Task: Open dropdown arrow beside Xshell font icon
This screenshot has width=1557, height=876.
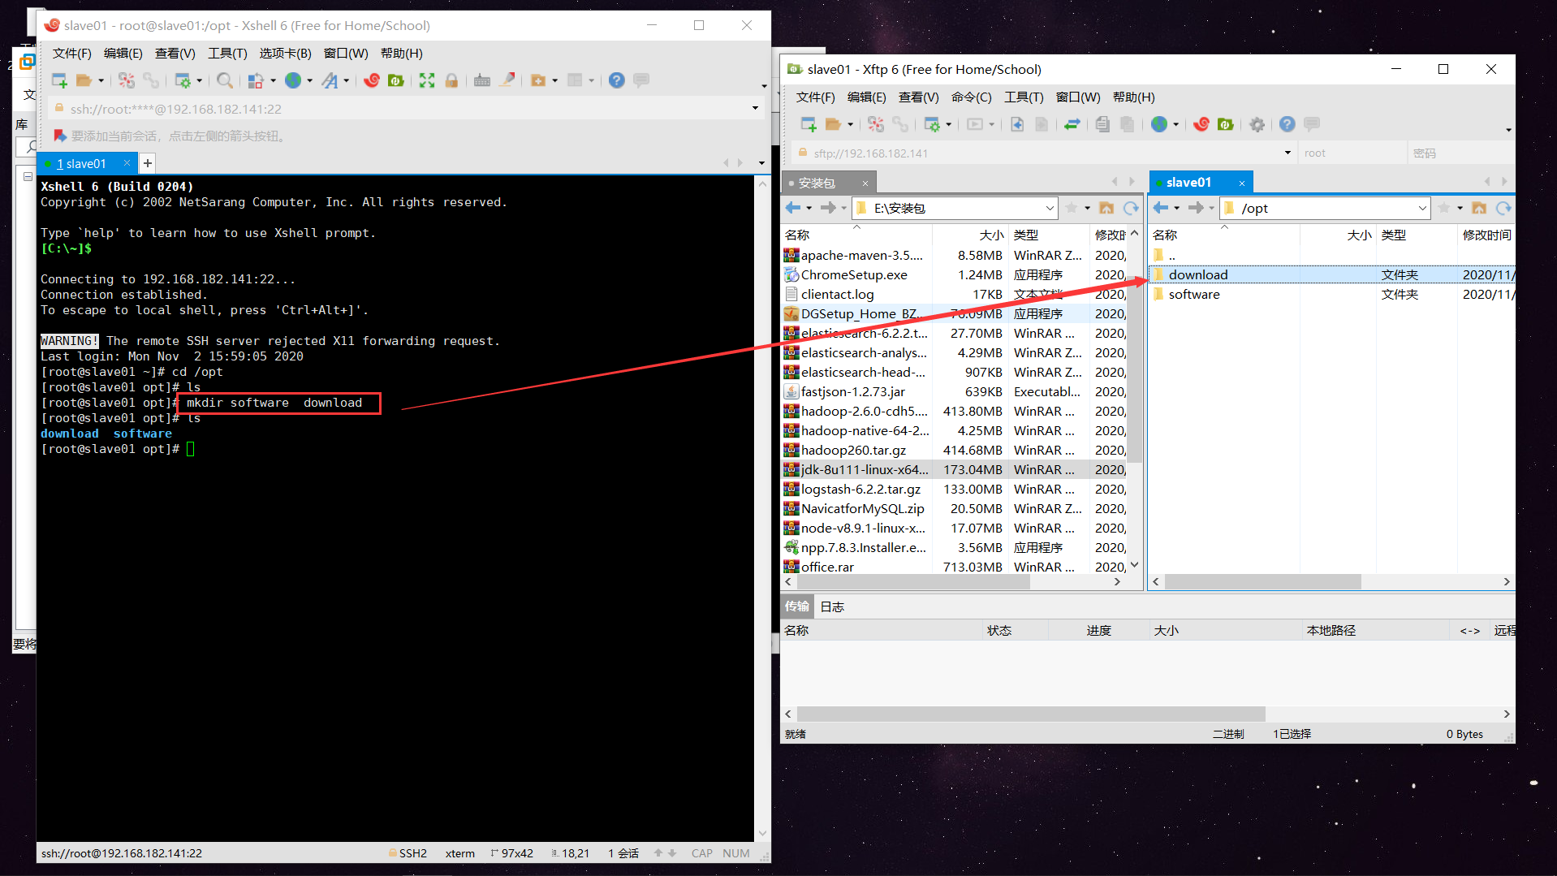Action: pyautogui.click(x=347, y=80)
